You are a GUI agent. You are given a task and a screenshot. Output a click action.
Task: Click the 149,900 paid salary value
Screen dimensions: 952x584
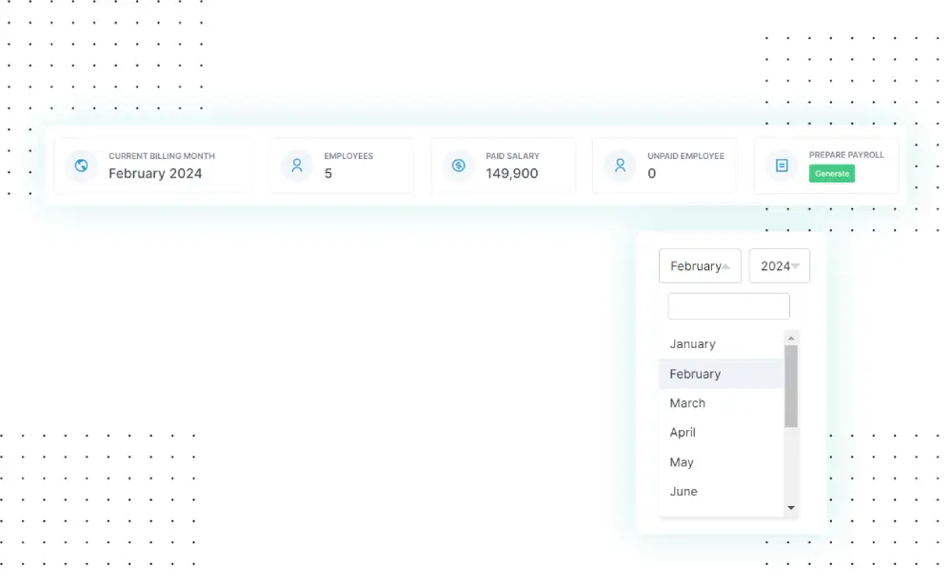tap(511, 174)
